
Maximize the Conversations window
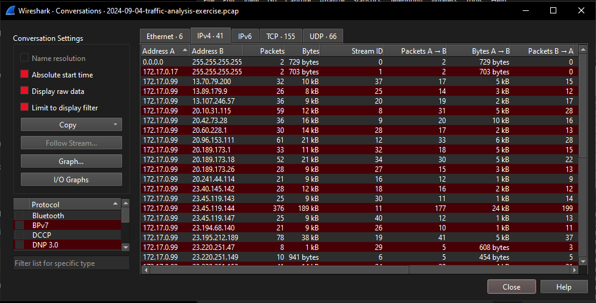[x=553, y=10]
